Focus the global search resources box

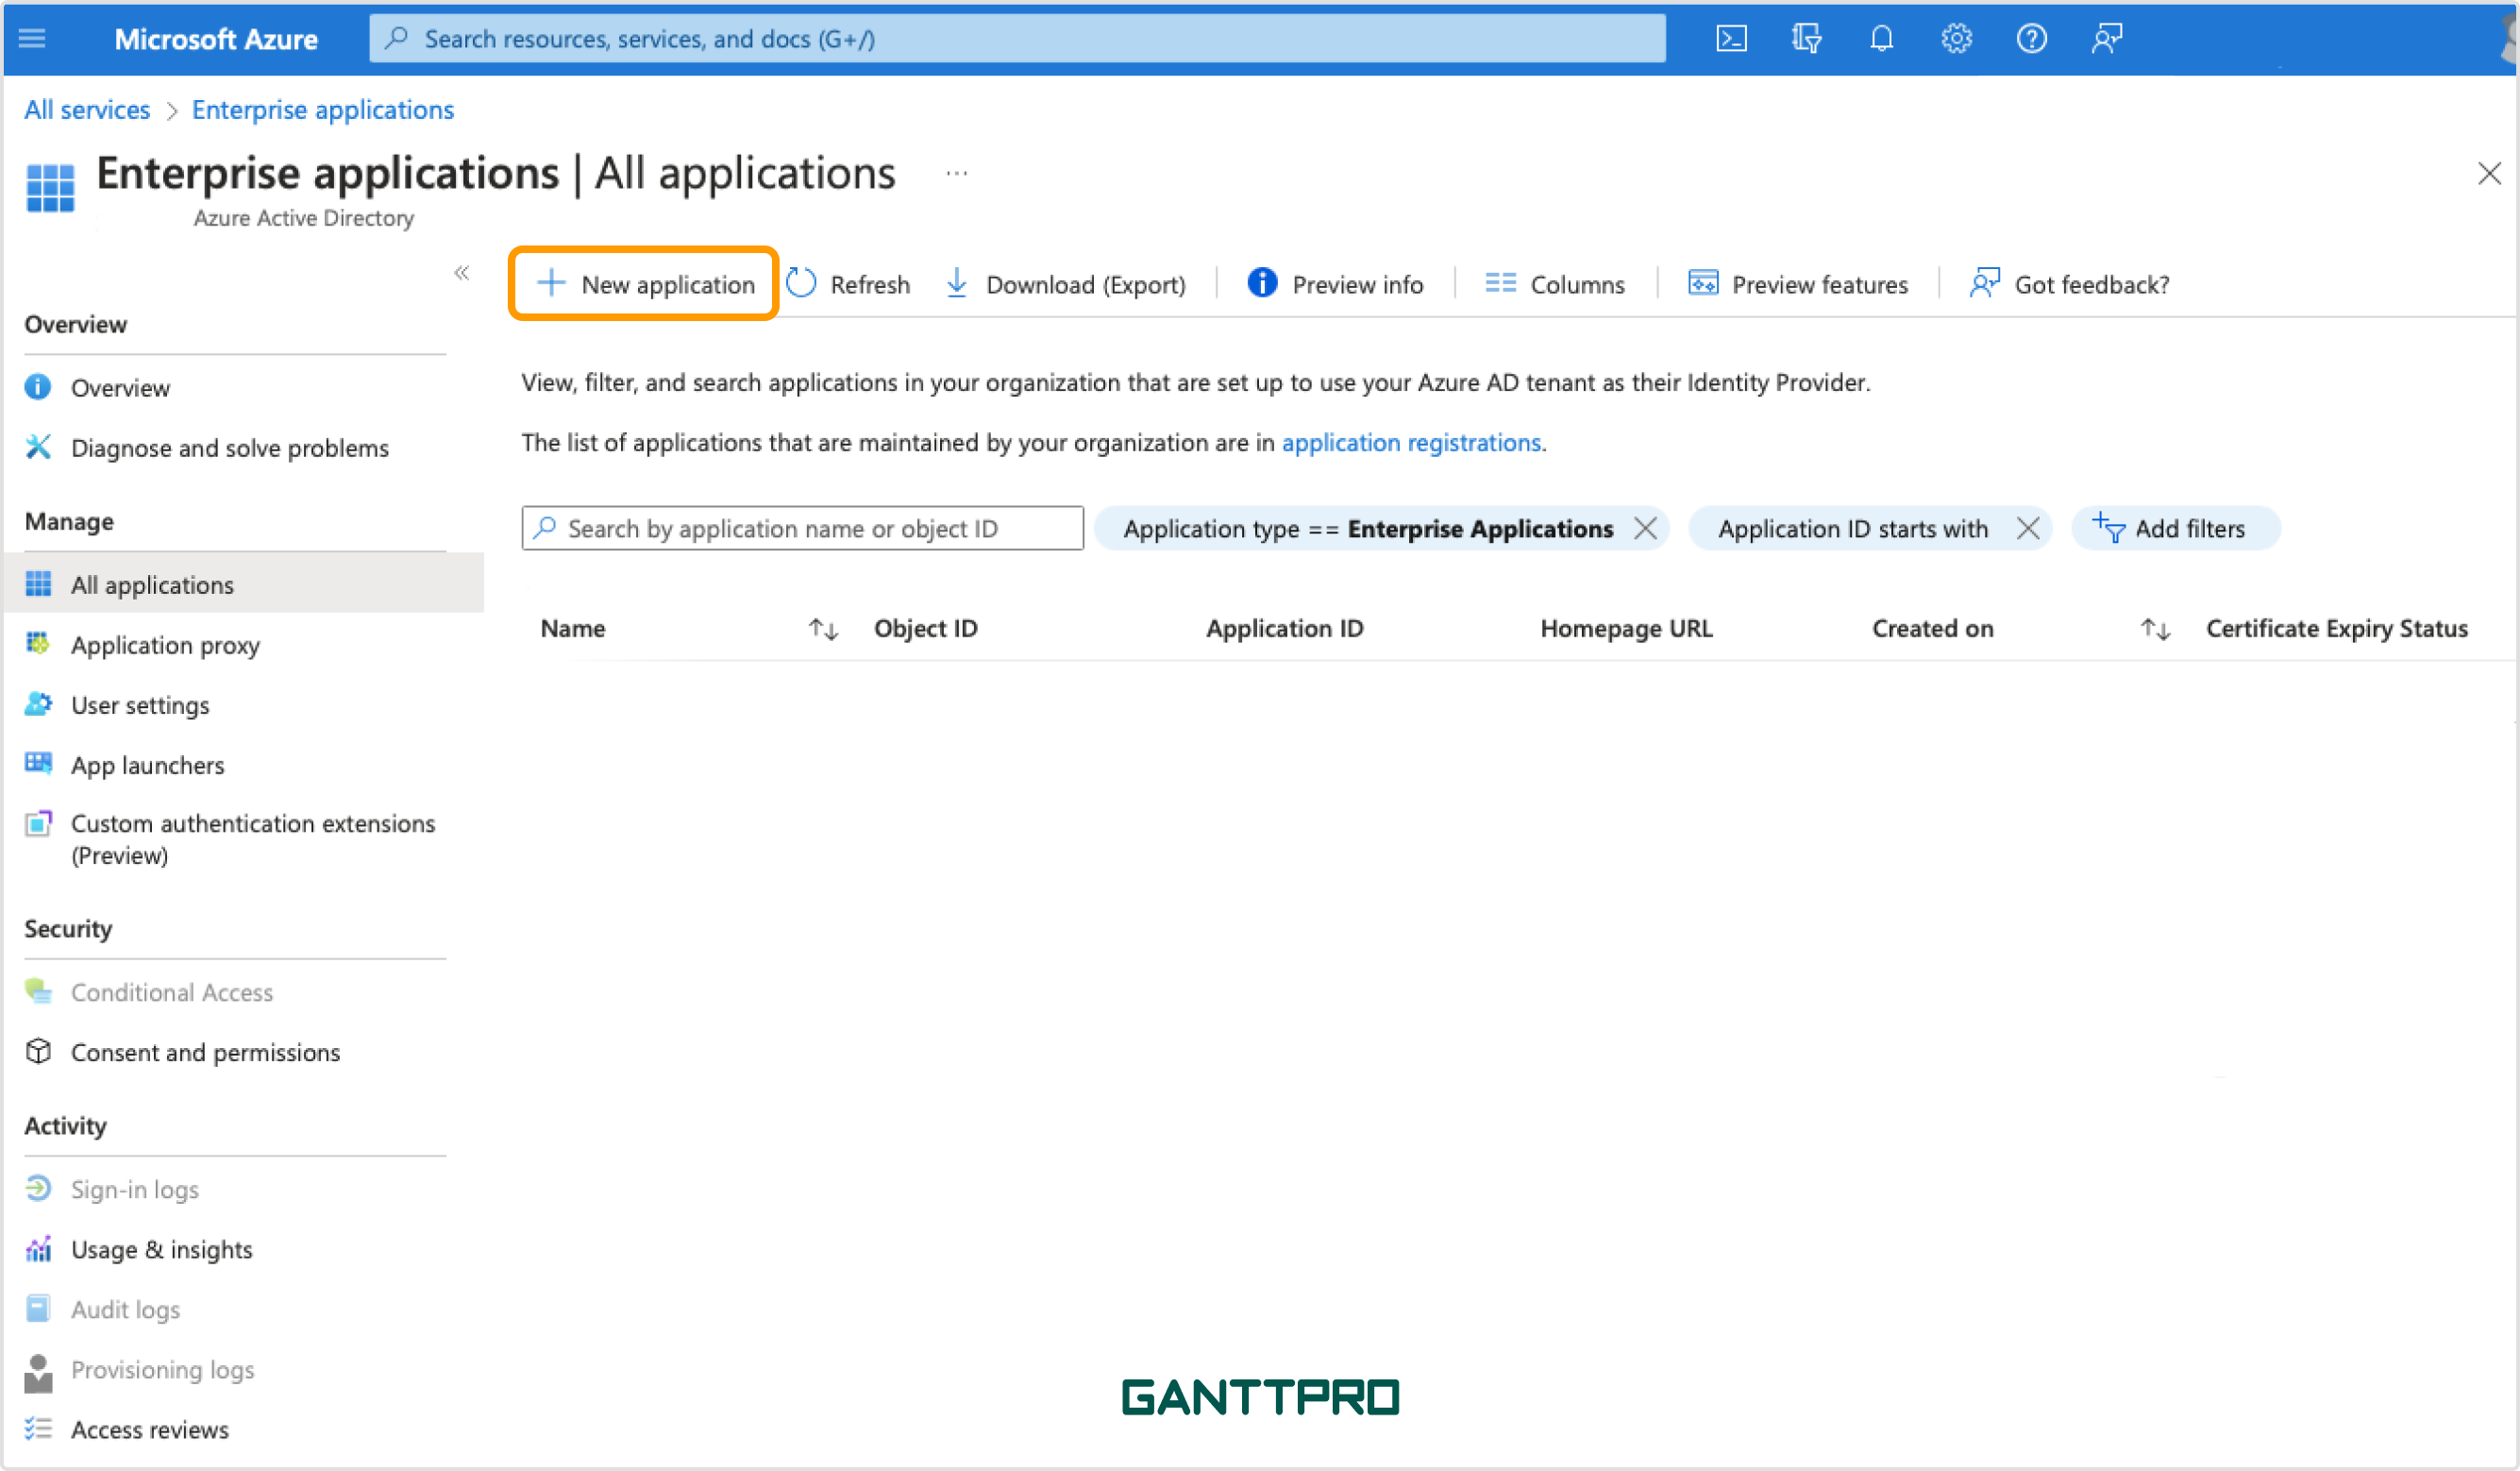[1017, 38]
